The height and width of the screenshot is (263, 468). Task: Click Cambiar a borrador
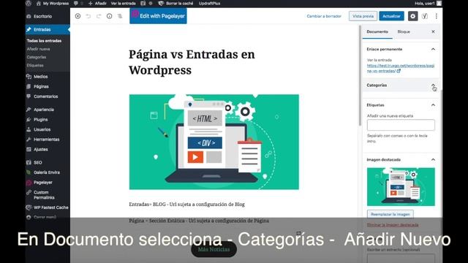(324, 16)
